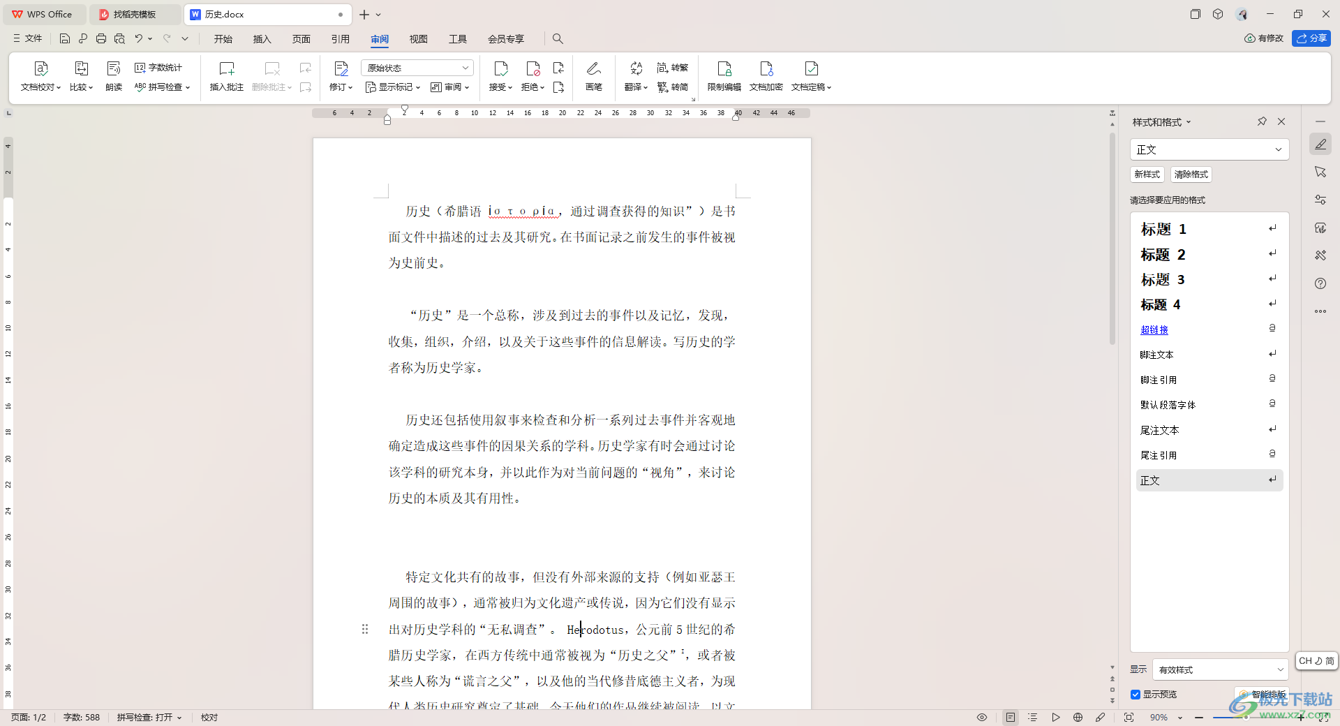The height and width of the screenshot is (726, 1340).
Task: Toggle eye protection mode in status bar
Action: pos(982,718)
